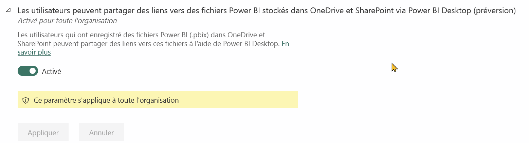Screen dimensions: 529x143
Task: Click the shield icon in yellow banner
Action: [25, 100]
